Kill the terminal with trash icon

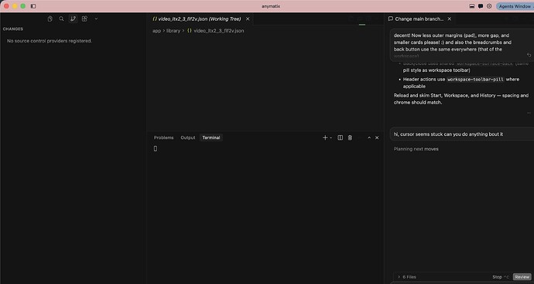[x=350, y=137]
